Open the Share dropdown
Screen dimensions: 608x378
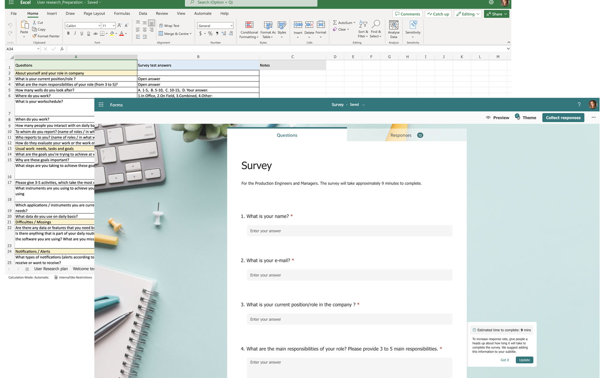coord(496,14)
